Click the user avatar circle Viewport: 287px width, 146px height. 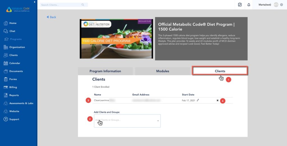(276, 5)
